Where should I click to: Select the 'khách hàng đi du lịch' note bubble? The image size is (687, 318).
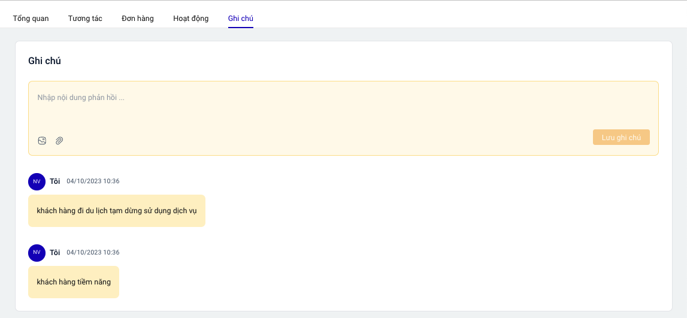point(117,211)
